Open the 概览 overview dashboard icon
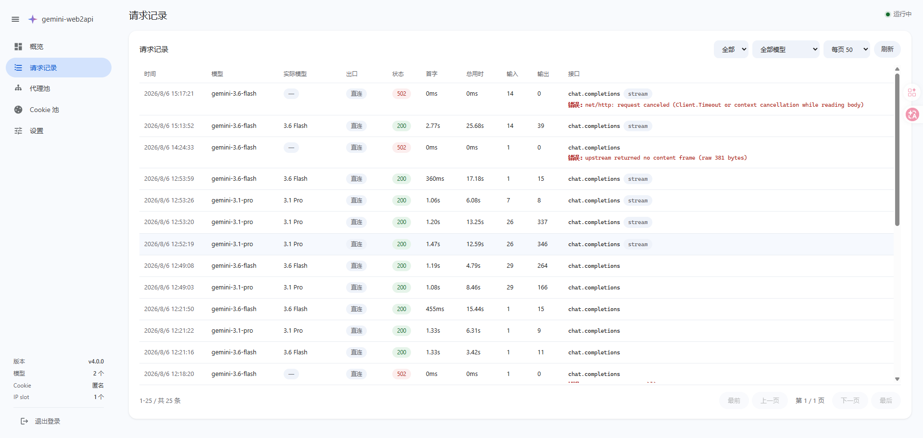 (x=18, y=47)
